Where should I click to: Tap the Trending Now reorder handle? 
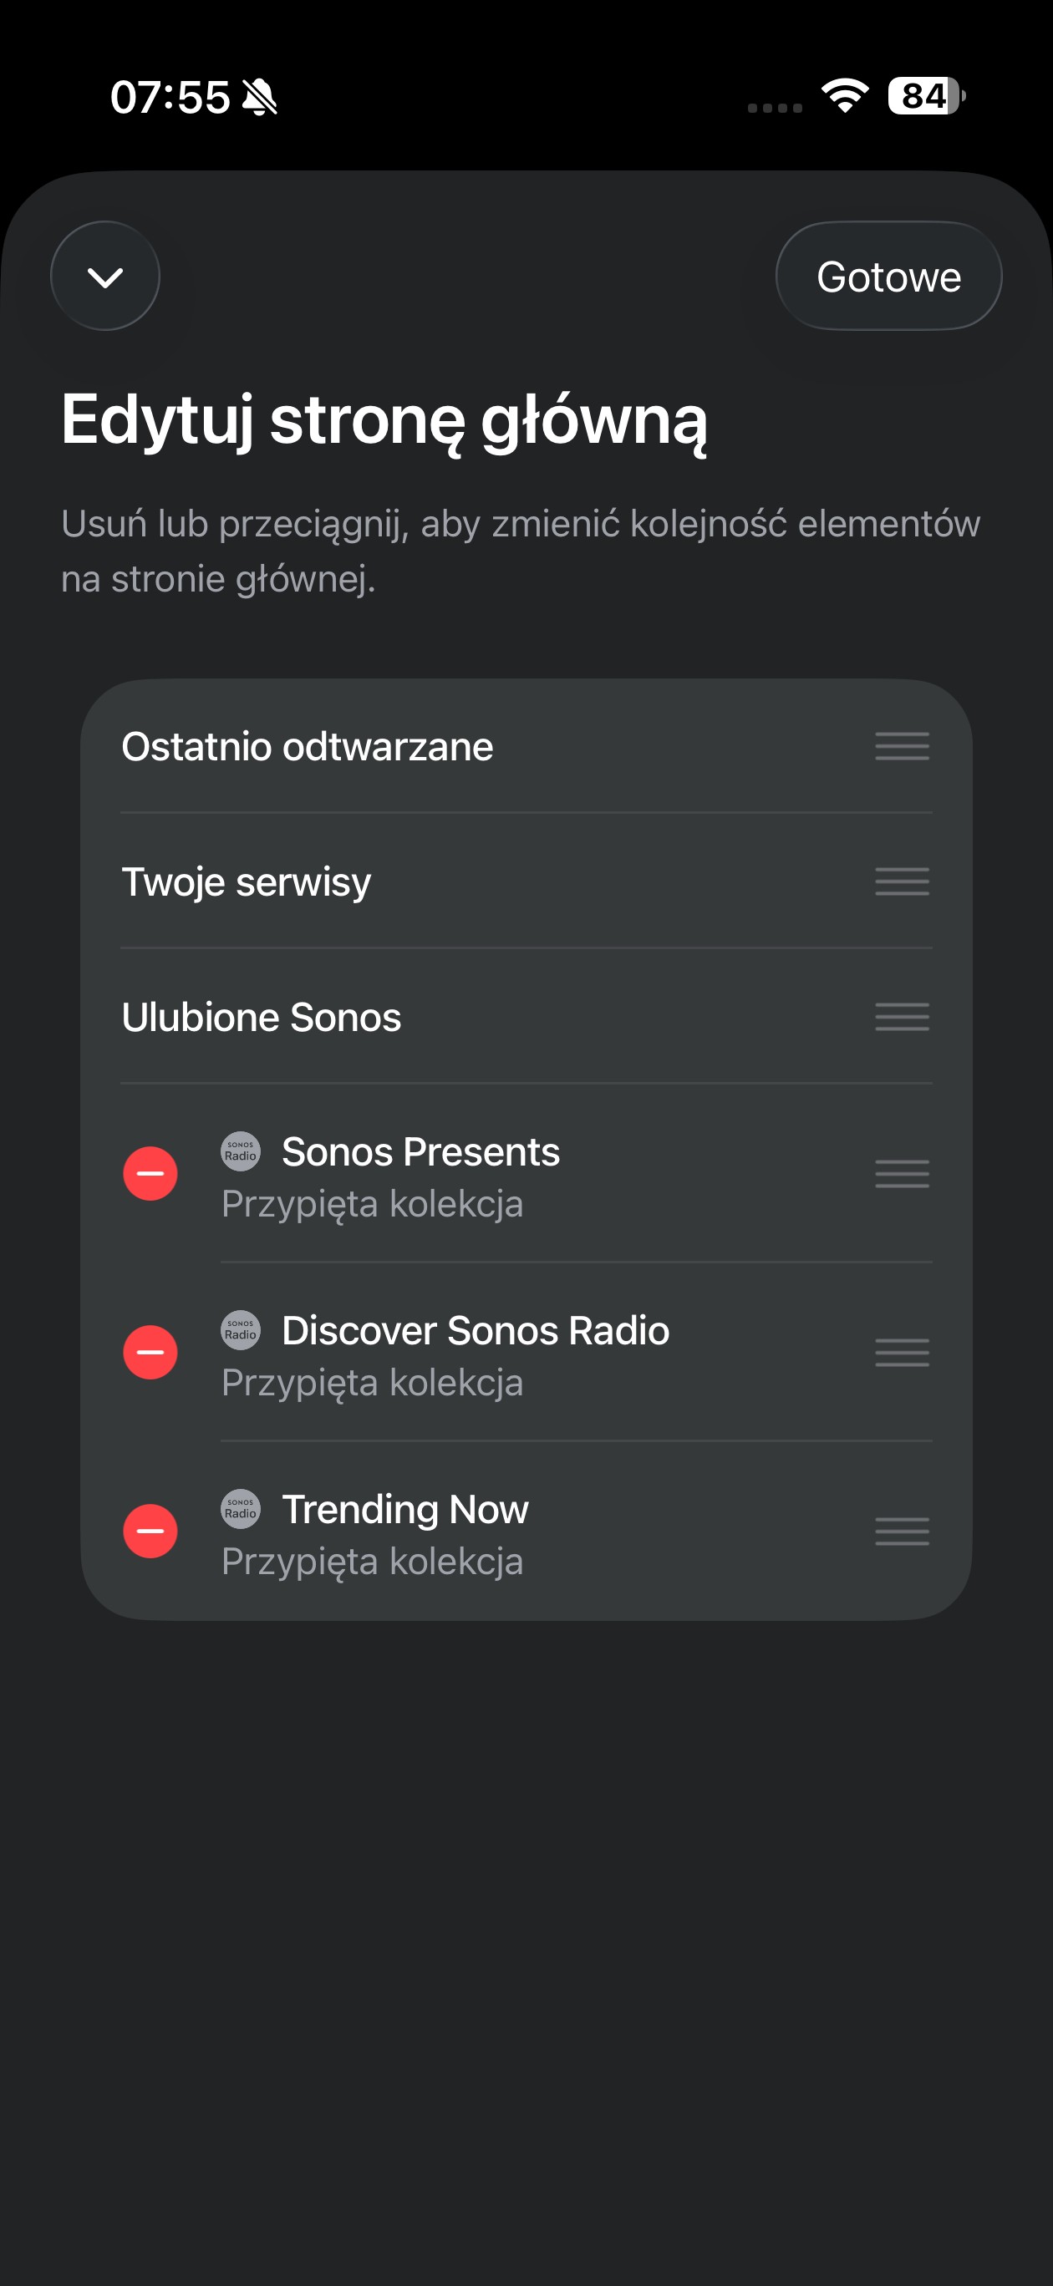point(901,1531)
